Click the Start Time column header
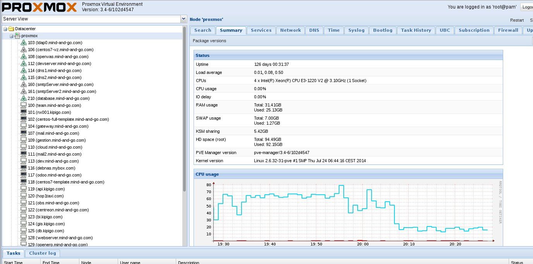Viewport: 533px width, 264px height. 21,262
